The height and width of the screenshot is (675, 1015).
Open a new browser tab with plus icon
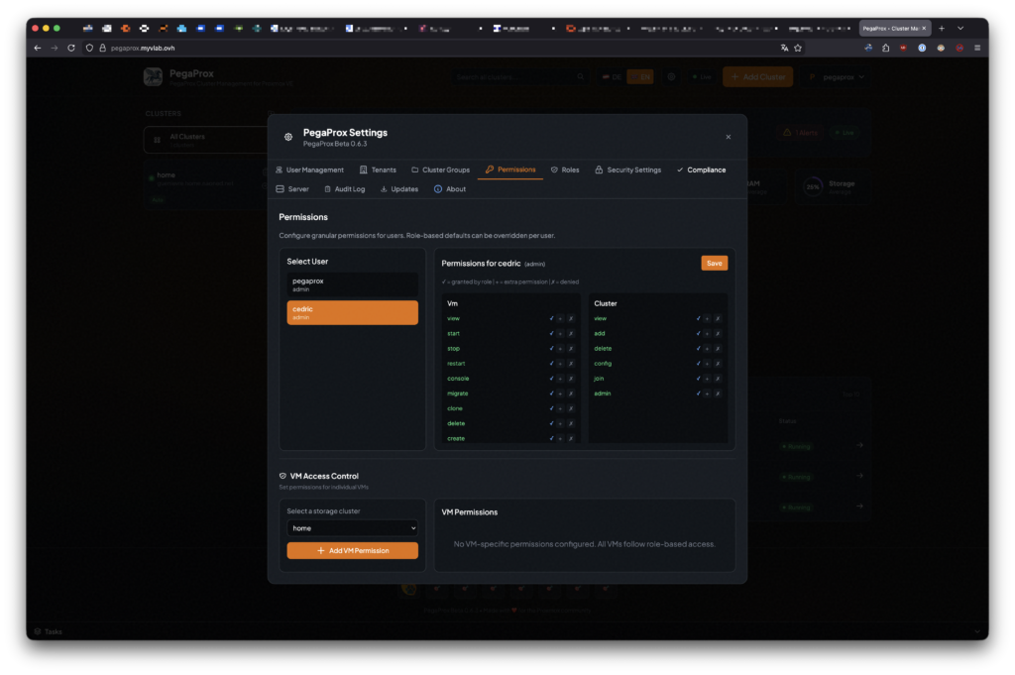click(942, 28)
